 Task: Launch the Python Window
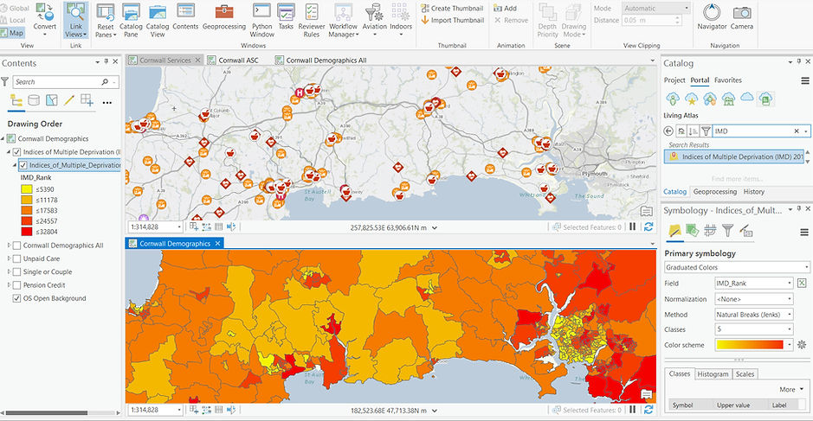pos(261,20)
